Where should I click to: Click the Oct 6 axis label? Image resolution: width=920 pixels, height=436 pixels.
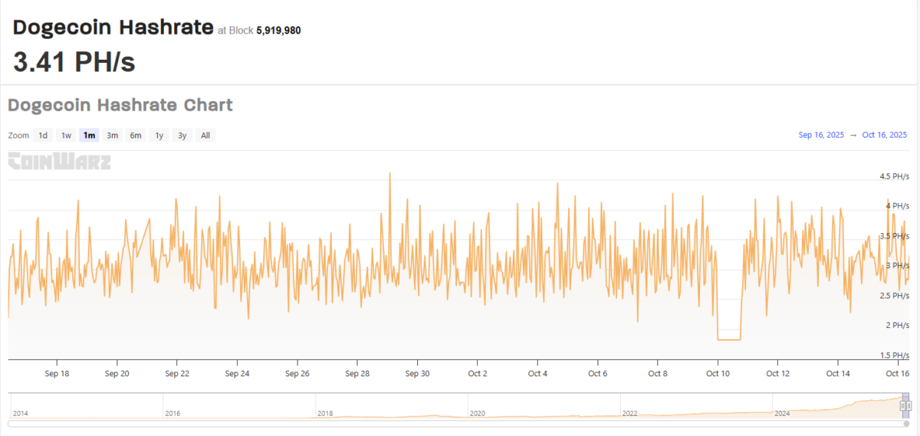pos(597,374)
